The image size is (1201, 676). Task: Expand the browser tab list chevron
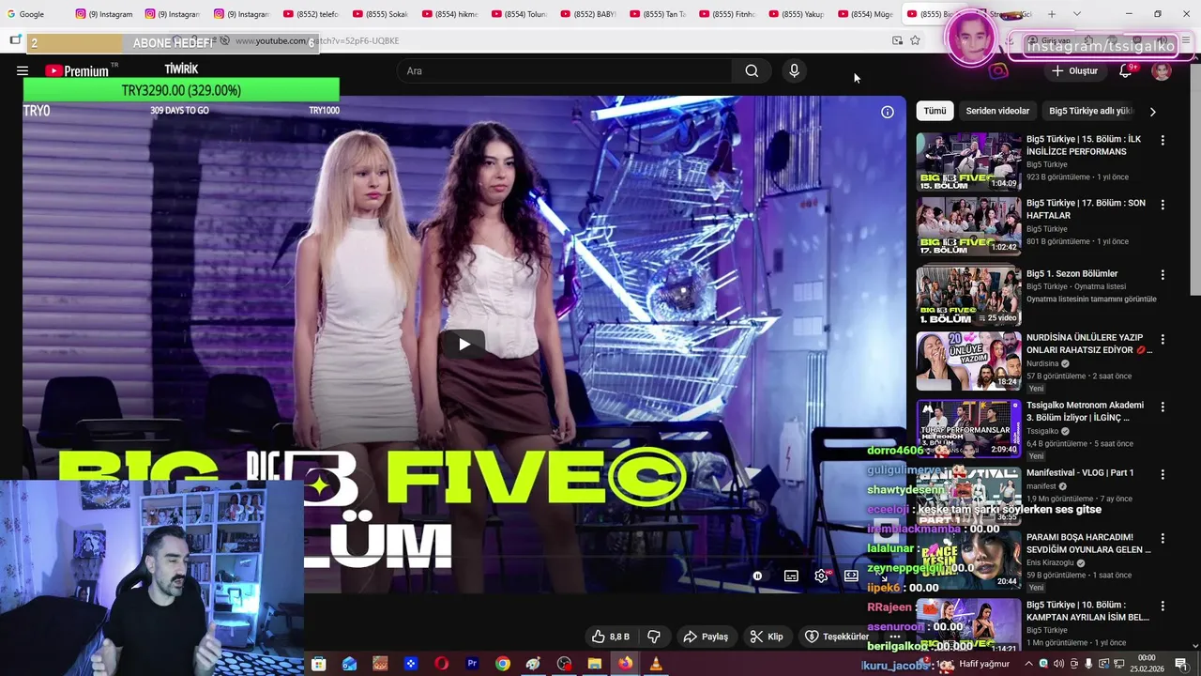[1076, 14]
